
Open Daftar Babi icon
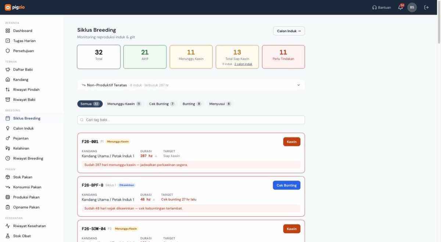click(x=8, y=70)
